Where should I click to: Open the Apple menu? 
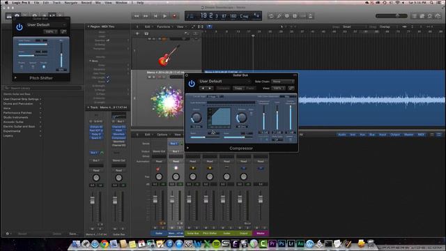pyautogui.click(x=6, y=3)
